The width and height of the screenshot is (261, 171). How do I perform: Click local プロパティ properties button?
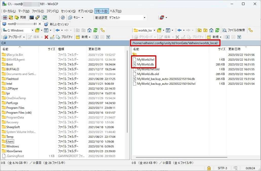click(x=64, y=37)
